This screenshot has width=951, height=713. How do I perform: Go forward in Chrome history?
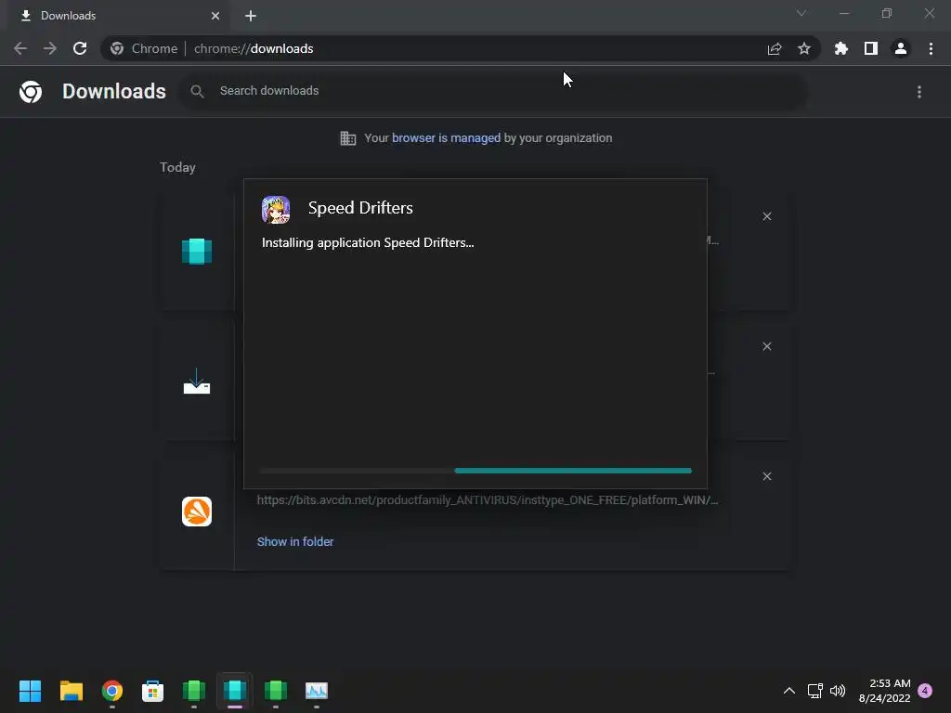(x=50, y=48)
